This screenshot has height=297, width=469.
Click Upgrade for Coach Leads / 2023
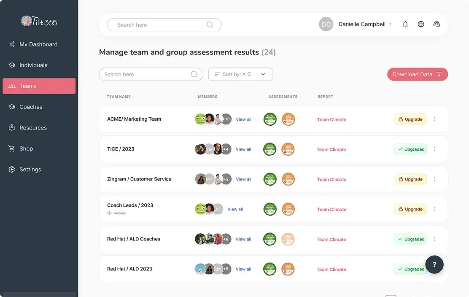[x=410, y=209]
